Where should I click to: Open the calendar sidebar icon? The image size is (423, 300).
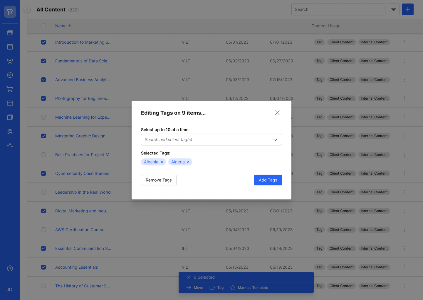point(10,47)
